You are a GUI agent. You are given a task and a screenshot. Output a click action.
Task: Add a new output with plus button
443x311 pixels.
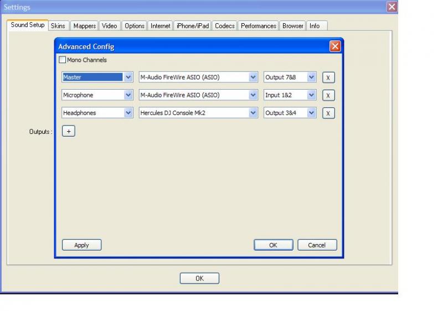68,131
